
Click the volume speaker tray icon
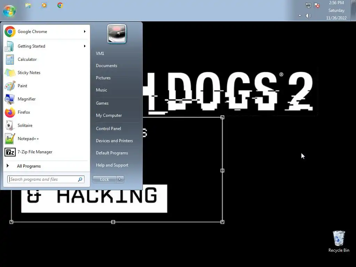[x=308, y=16]
